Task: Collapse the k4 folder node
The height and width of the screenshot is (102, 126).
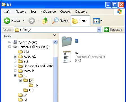Action: 20,80
